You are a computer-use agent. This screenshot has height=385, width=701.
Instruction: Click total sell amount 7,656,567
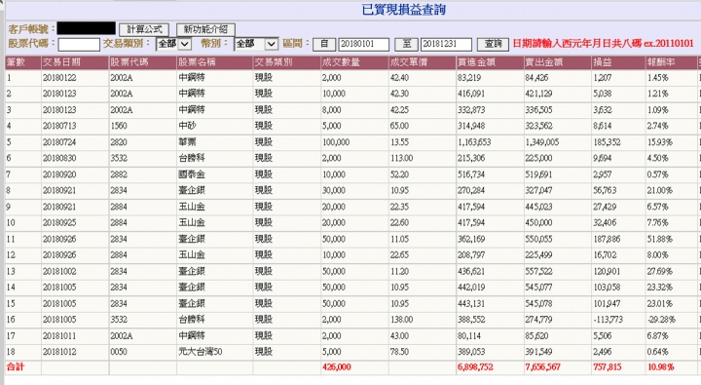pos(542,367)
